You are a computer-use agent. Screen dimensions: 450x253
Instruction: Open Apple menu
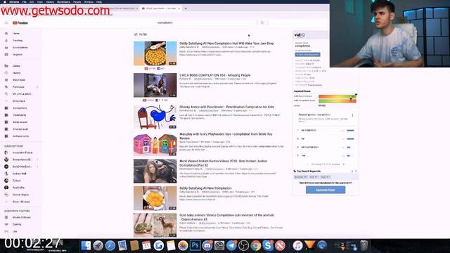(5, 1)
